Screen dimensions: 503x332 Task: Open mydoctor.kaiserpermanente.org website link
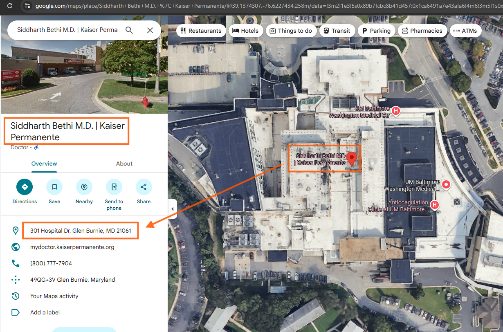[72, 247]
